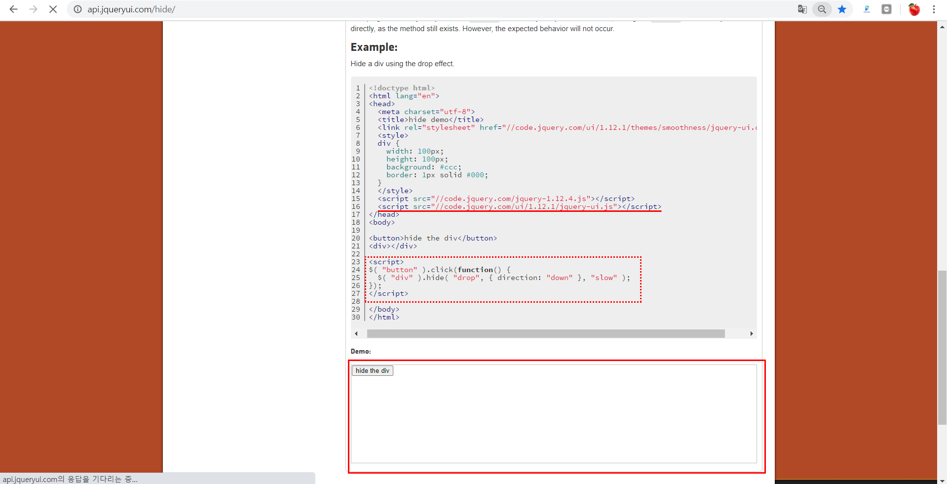The height and width of the screenshot is (484, 947).
Task: Bookmark this page with the star
Action: click(842, 9)
